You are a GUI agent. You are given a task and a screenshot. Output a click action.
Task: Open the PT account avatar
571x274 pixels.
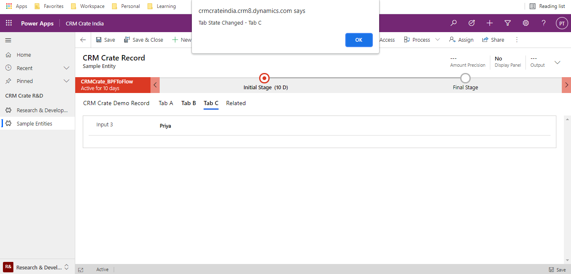(562, 23)
